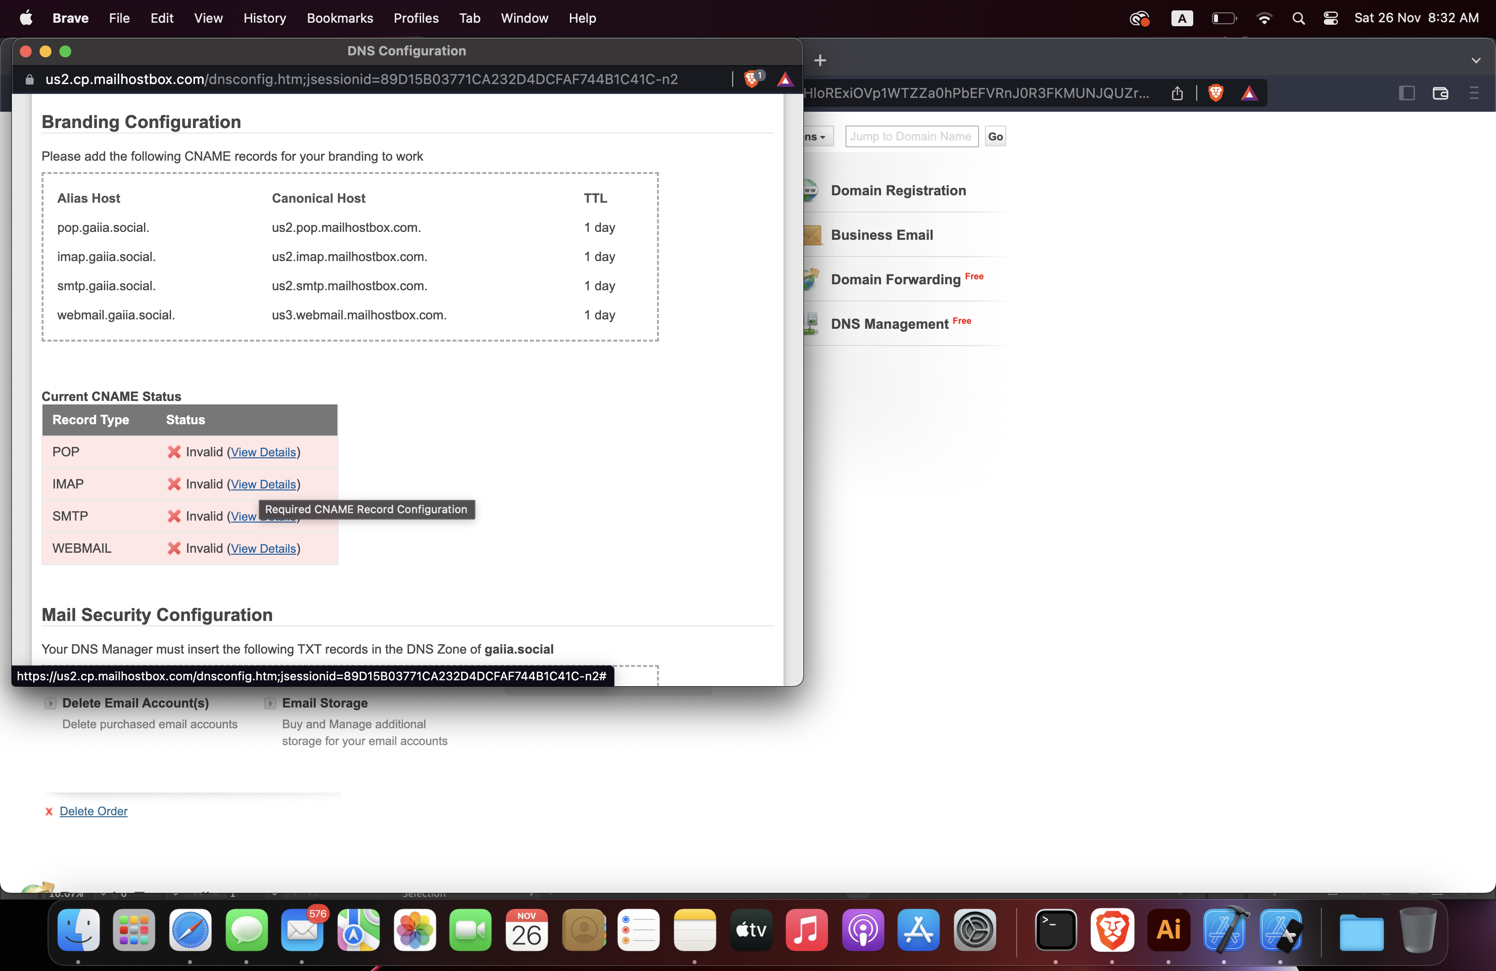Open Terminal from the dock
Screen dimensions: 1496x971
(x=1056, y=929)
